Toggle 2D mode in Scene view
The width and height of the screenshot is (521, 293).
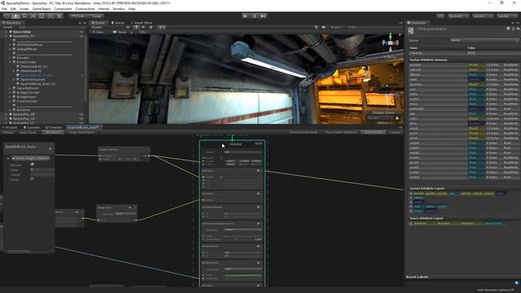(x=128, y=27)
